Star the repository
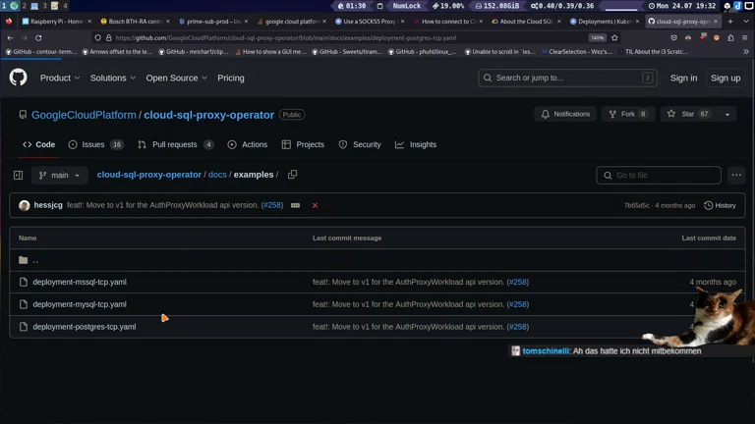The image size is (755, 424). tap(688, 114)
